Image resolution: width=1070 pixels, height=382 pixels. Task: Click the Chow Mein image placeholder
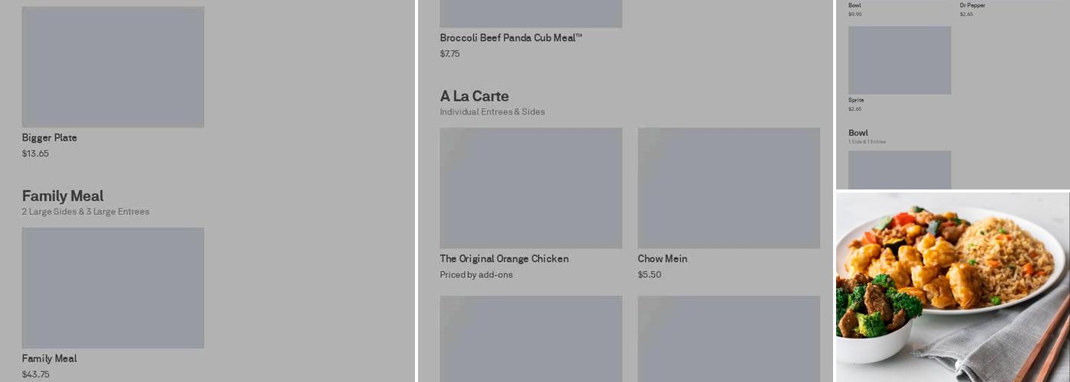coord(728,188)
